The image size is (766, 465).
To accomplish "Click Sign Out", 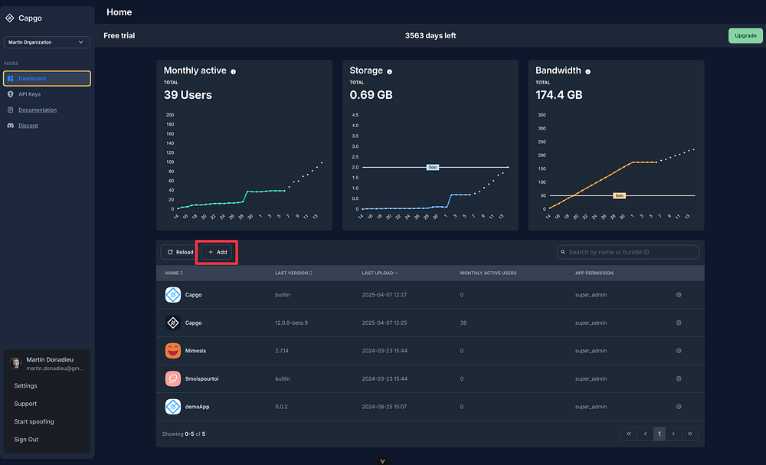I will pyautogui.click(x=26, y=440).
